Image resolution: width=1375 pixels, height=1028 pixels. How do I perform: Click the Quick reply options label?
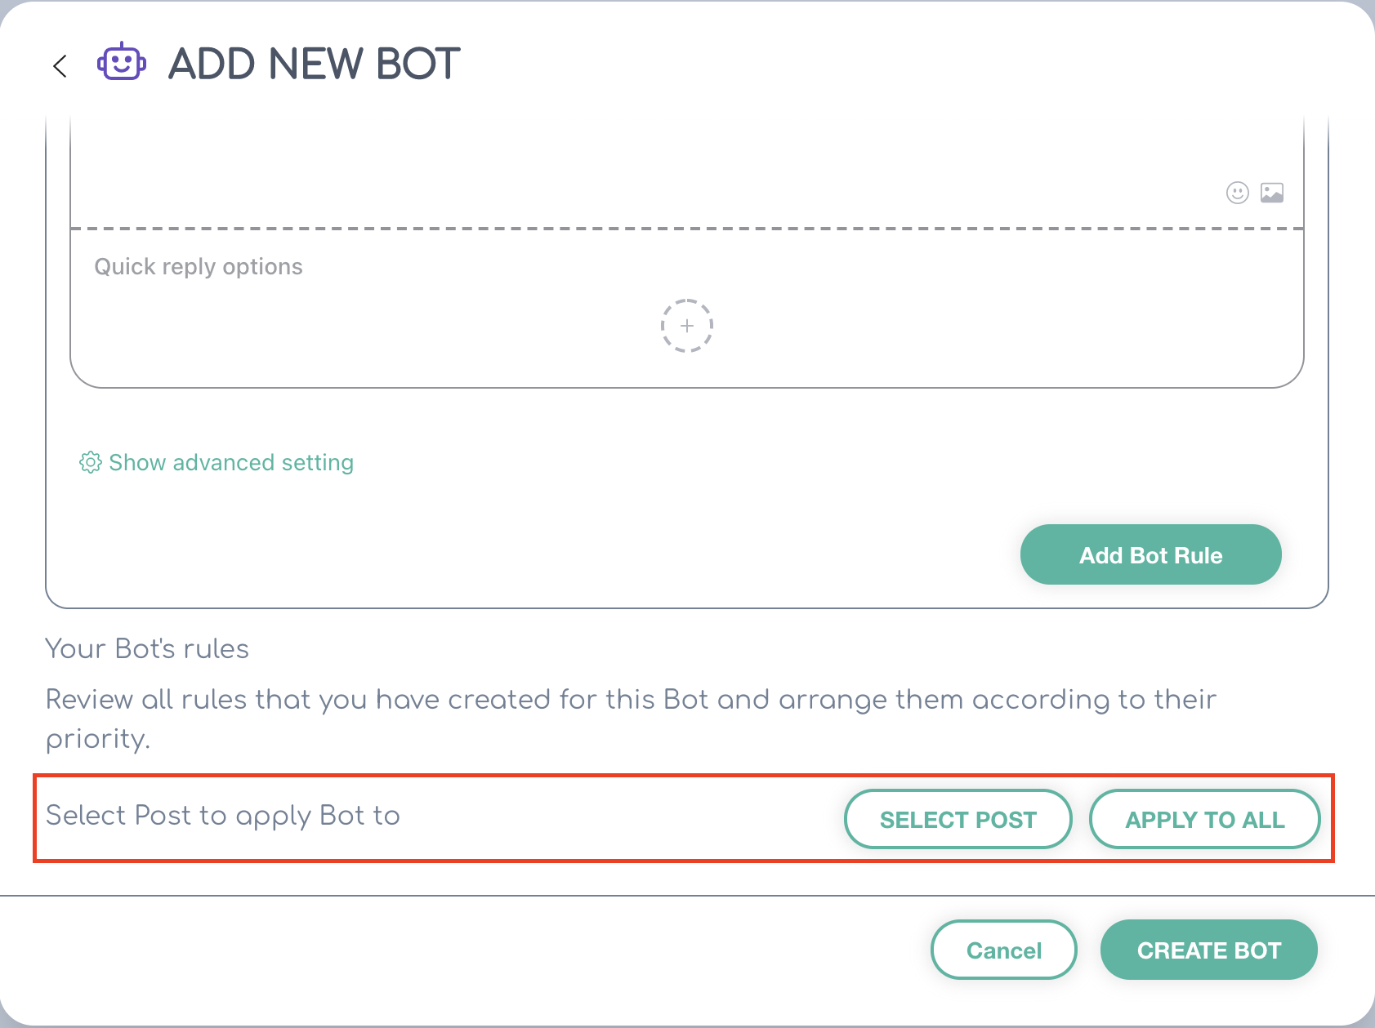(199, 267)
